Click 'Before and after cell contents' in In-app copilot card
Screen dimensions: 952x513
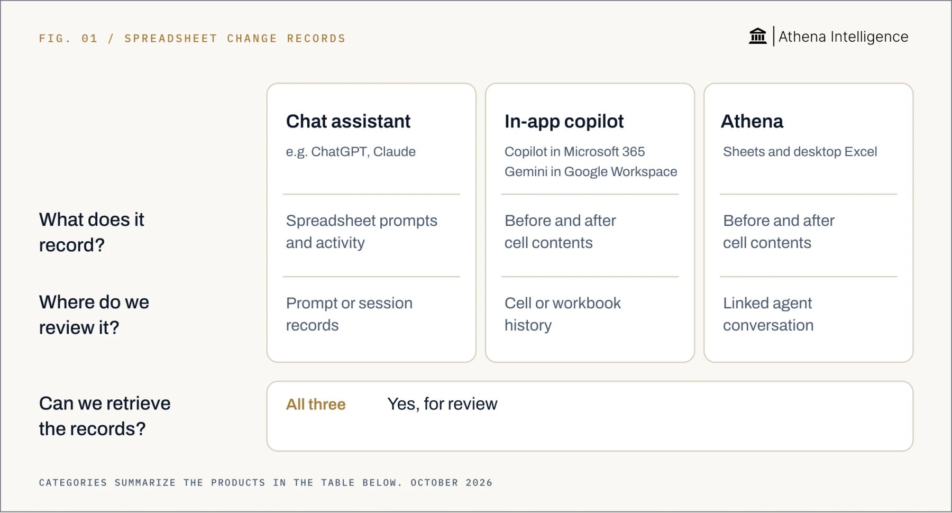pos(560,232)
